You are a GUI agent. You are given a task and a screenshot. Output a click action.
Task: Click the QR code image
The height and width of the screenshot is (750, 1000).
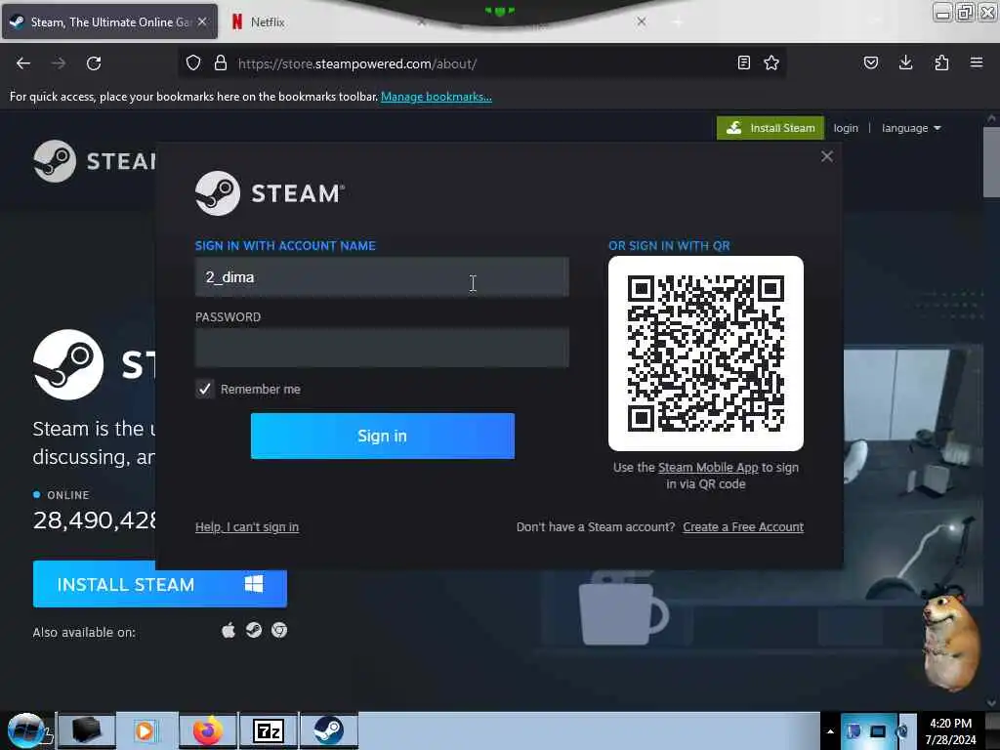coord(706,354)
